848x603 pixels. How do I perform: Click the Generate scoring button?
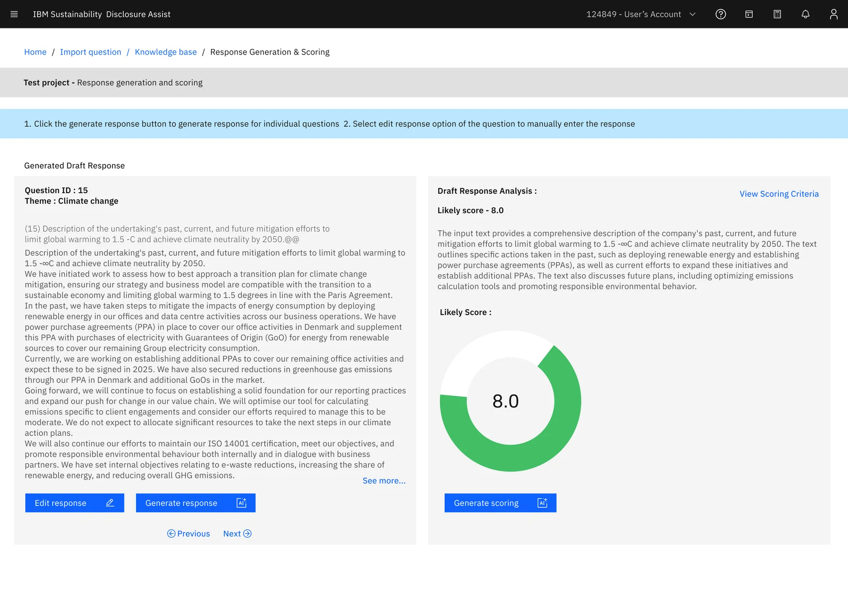coord(500,503)
